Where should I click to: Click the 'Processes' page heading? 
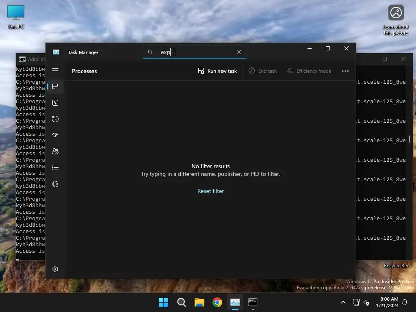click(84, 71)
